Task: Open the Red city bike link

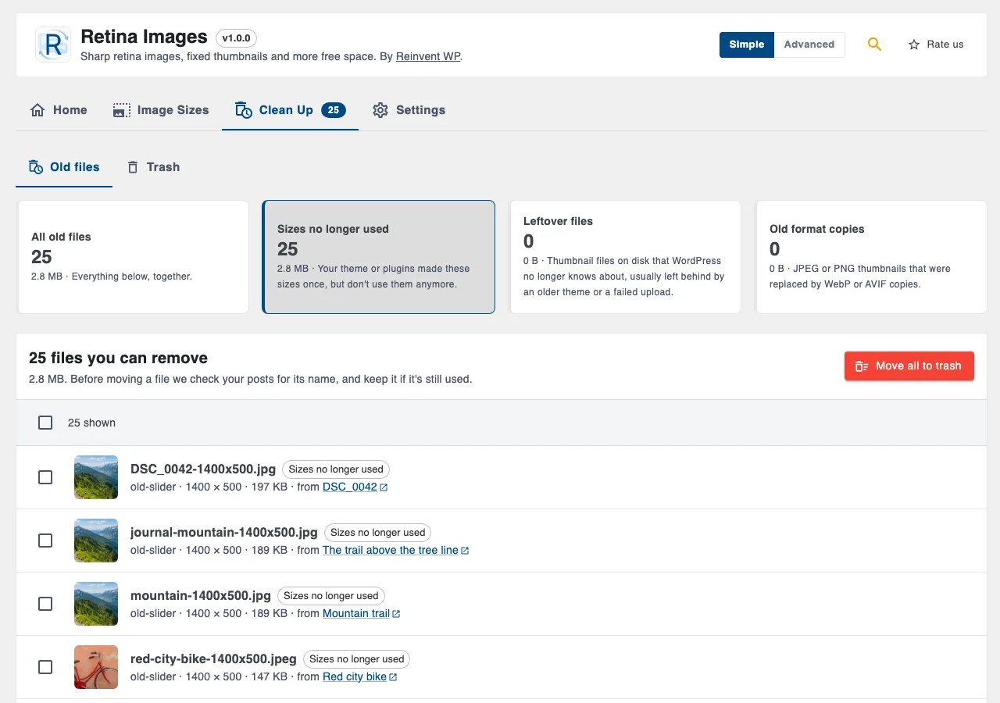Action: pos(355,677)
